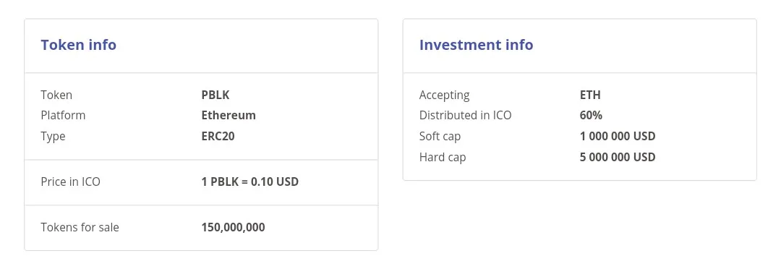Click the Type label
Screen dimensions: 781x269
pos(53,136)
